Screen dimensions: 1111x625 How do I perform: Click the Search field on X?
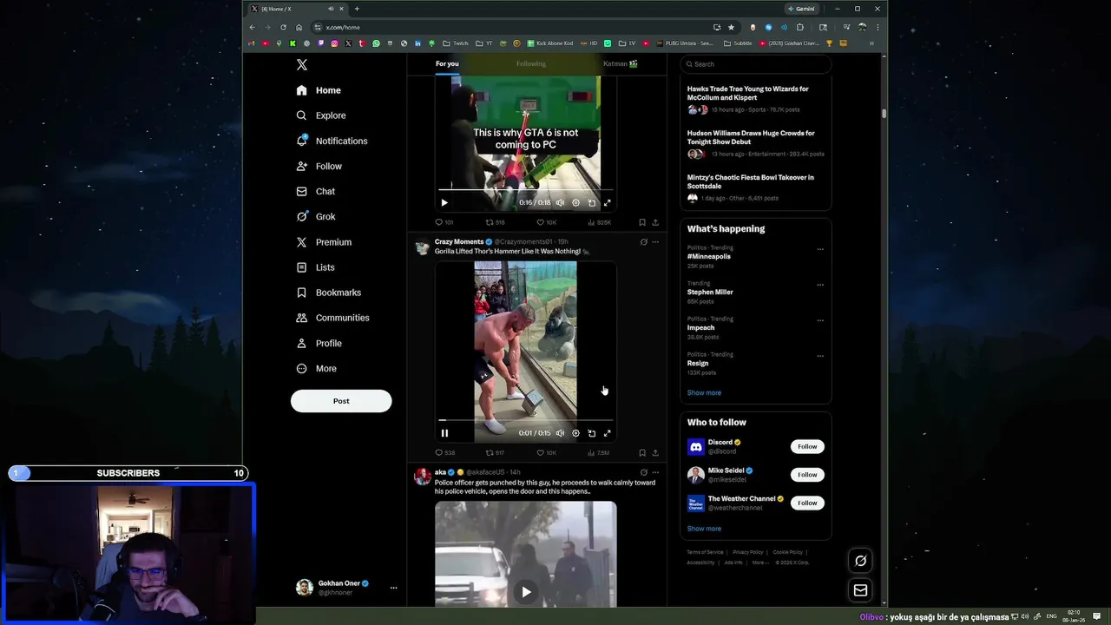(755, 64)
